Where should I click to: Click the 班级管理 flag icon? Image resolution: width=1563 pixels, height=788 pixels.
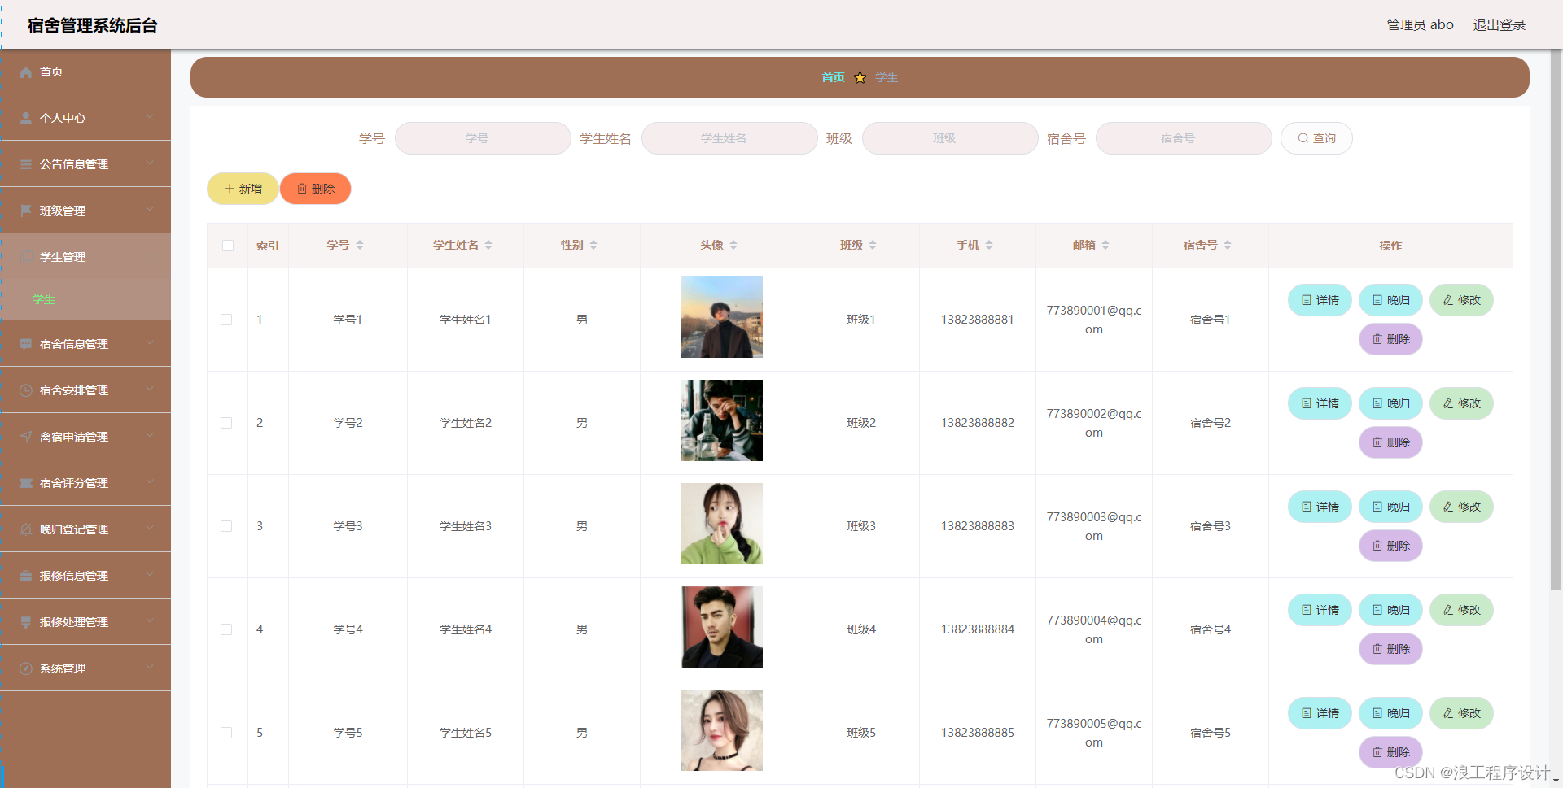click(x=25, y=210)
